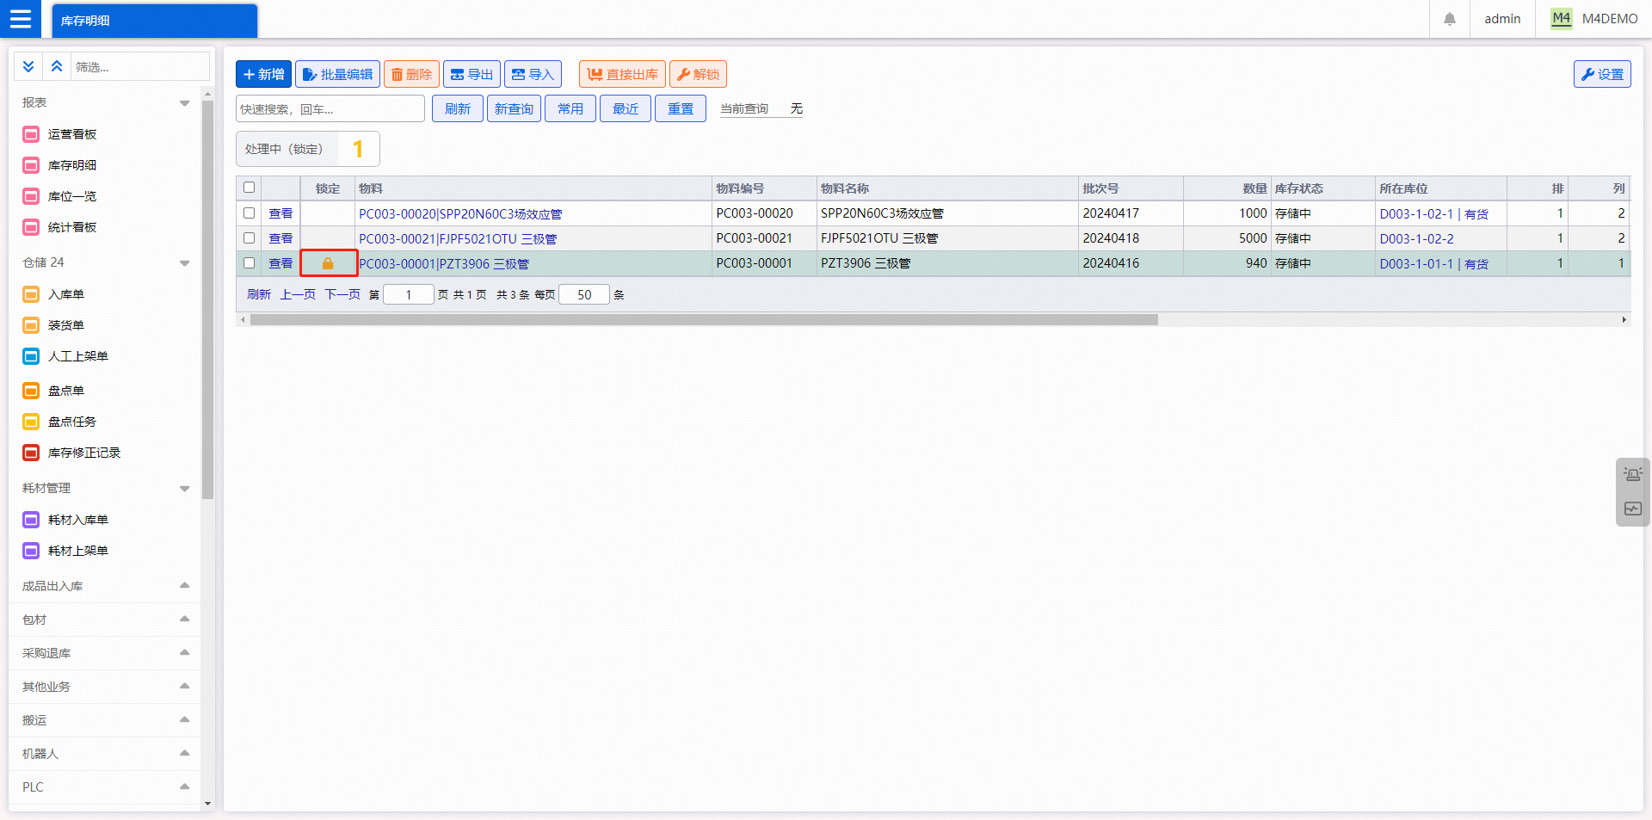Click the horizontal scrollbar right arrow
This screenshot has height=820, width=1652.
pyautogui.click(x=1624, y=319)
